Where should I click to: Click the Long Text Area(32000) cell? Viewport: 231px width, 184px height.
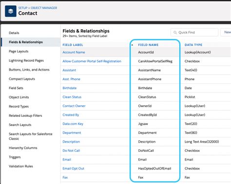[x=202, y=142]
